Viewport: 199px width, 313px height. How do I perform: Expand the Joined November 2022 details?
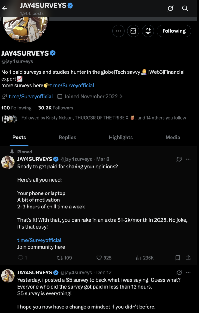90,96
